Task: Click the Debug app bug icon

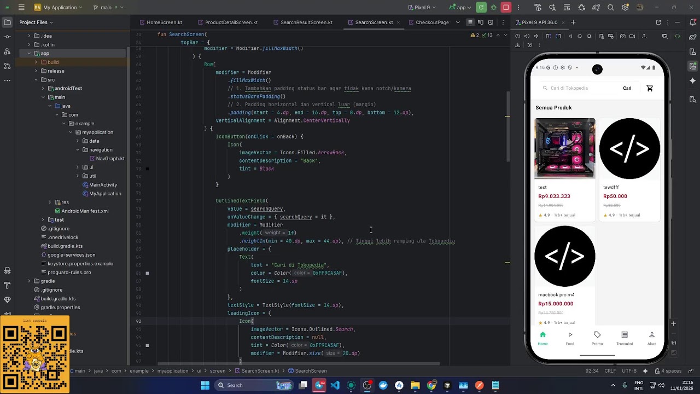Action: click(x=494, y=7)
